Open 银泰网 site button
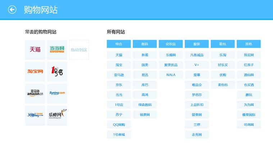The width and height of the screenshot is (273, 153). [x=197, y=115]
